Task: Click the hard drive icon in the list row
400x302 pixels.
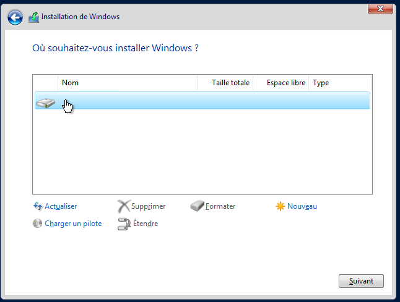Action: (x=45, y=102)
